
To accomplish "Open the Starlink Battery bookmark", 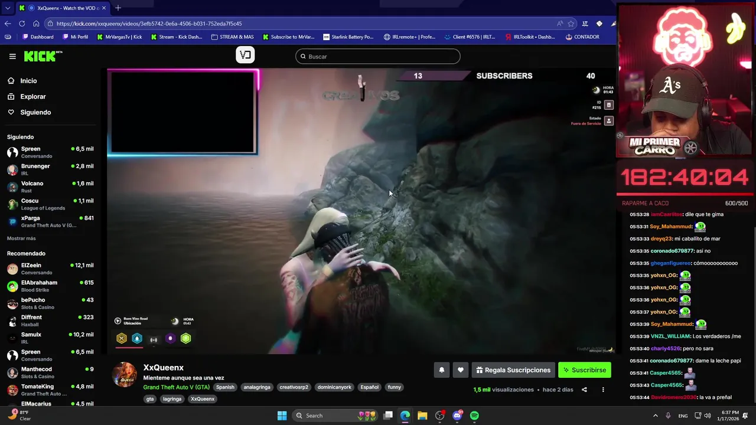I will 348,37.
